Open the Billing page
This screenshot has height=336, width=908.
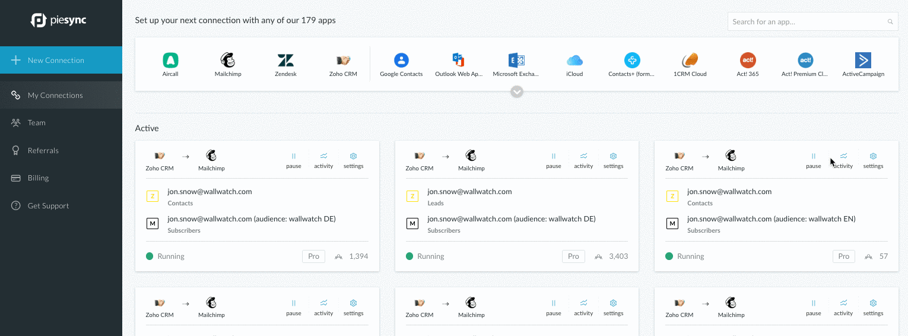pos(61,177)
